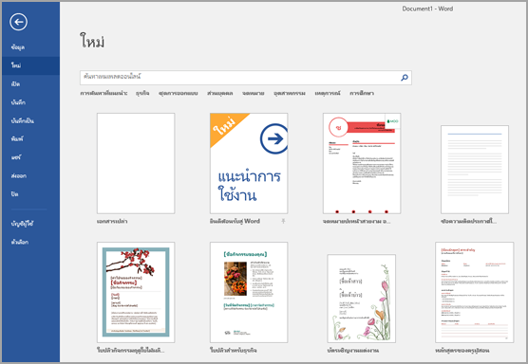Open the Welcome to Word tour template thumbnail

249,163
